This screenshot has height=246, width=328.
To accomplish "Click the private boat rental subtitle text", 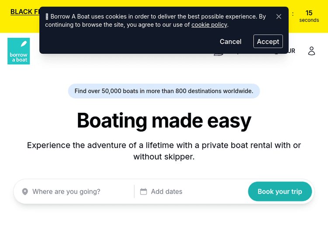I will [164, 151].
